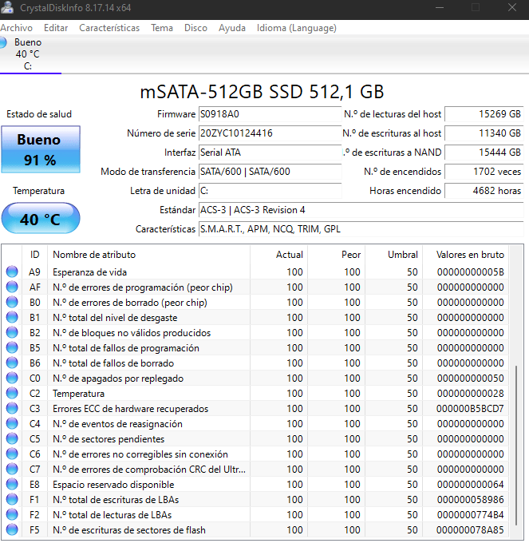Click the CrystalDiskInfo app icon in title bar
529x543 pixels.
pyautogui.click(x=7, y=7)
